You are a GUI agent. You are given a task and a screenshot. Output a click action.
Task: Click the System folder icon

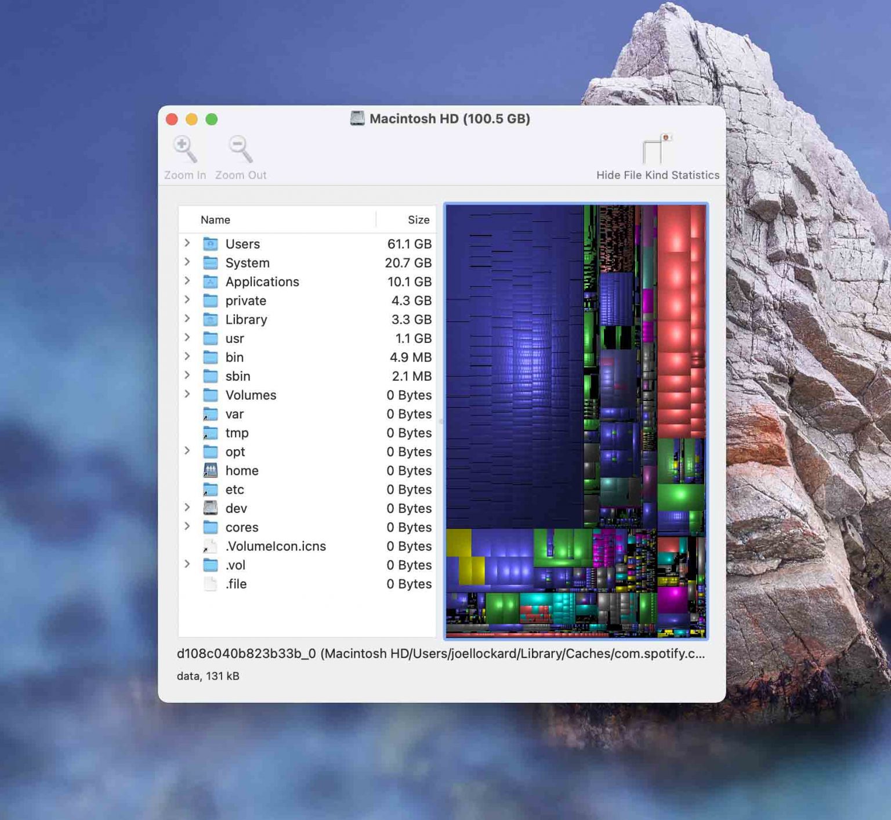210,262
